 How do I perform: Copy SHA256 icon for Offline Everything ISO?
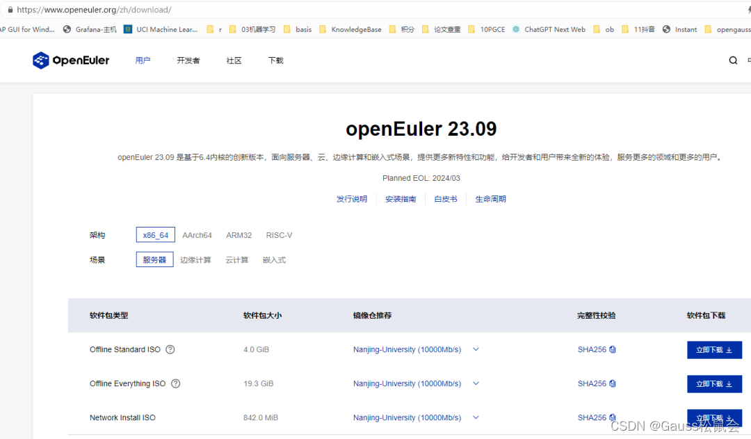click(613, 383)
